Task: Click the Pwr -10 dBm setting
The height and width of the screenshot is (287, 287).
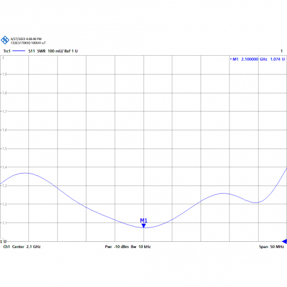Action: click(117, 247)
